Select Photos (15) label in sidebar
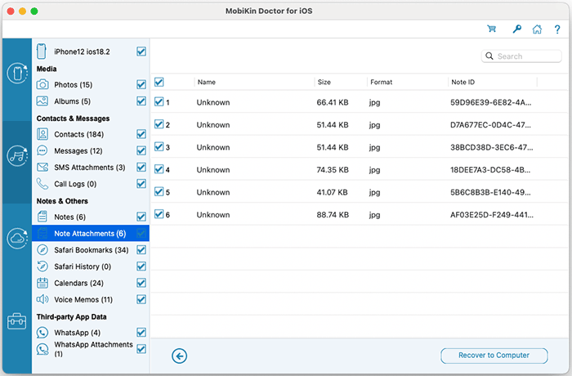572x376 pixels. click(x=74, y=85)
